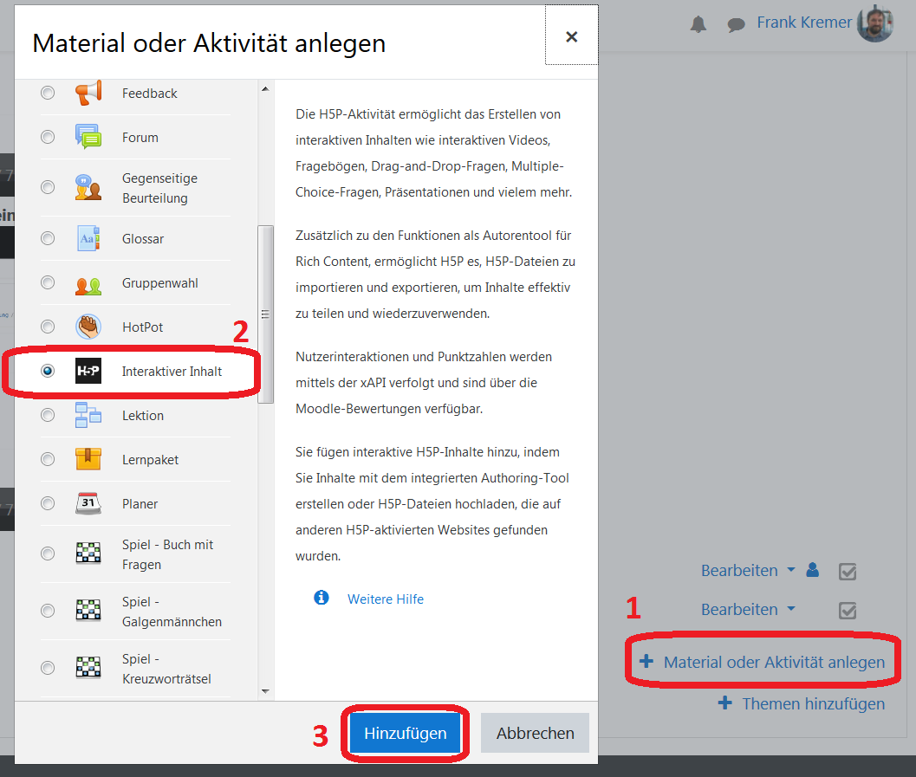The height and width of the screenshot is (777, 916).
Task: Choose Spiel - Kreuzworträtsel from the list
Action: 166,668
